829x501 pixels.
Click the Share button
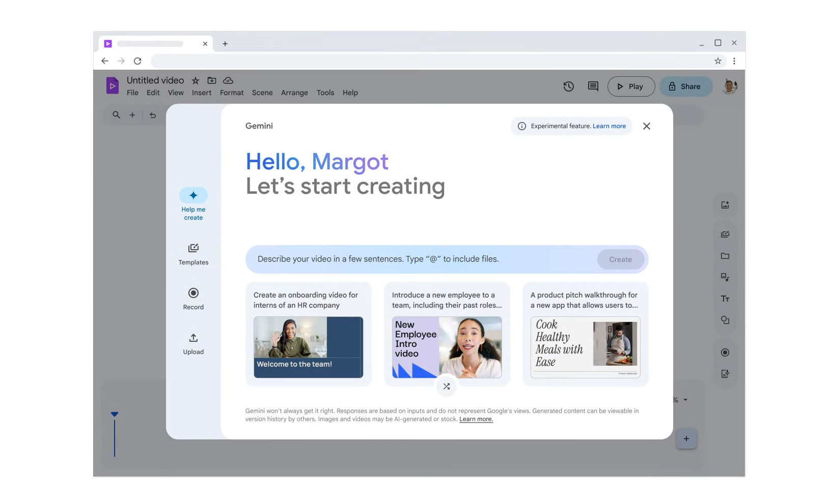click(686, 86)
